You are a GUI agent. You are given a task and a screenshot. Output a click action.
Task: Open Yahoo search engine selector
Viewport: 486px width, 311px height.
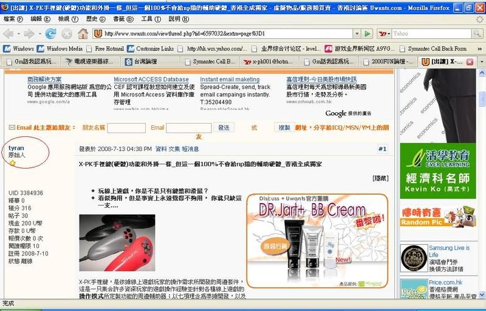[x=385, y=33]
